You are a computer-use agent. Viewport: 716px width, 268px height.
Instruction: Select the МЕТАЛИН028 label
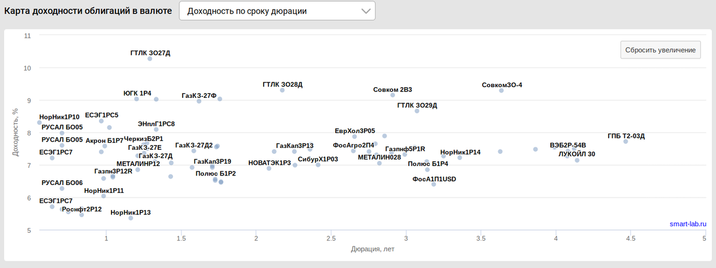click(x=379, y=158)
